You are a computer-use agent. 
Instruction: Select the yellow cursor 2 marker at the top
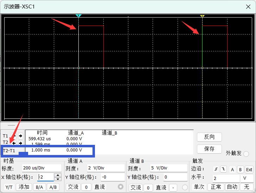202,16
